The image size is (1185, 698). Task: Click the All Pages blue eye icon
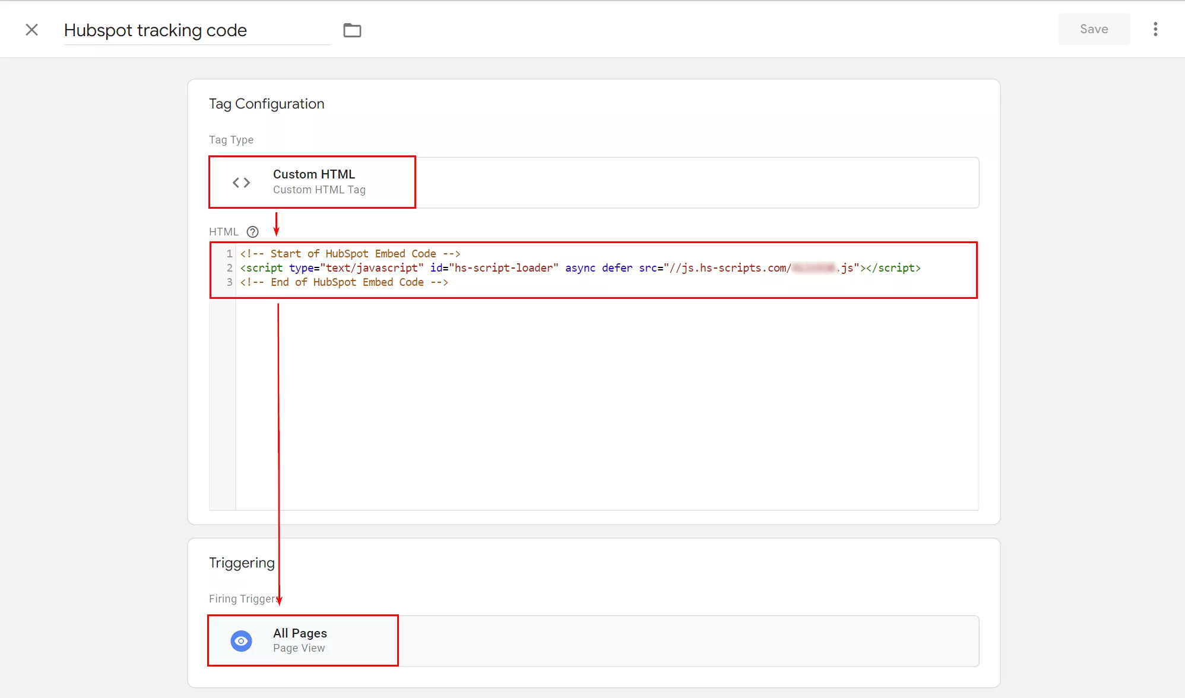[x=241, y=641]
